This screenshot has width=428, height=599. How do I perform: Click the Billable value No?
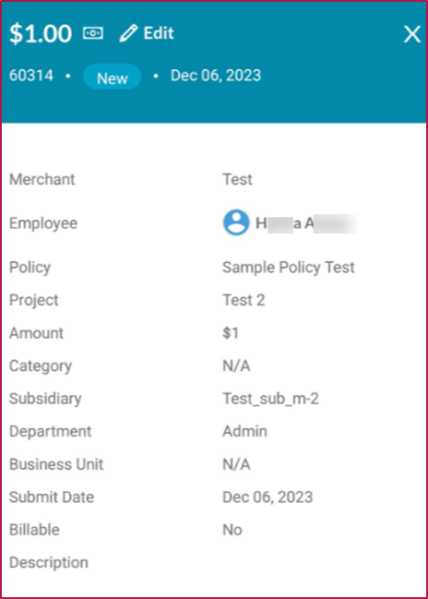point(232,530)
